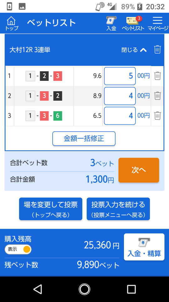Screen dimensions: 169x302
Task: Delete bet row 1-2-3 with trash icon
Action: [x=157, y=76]
